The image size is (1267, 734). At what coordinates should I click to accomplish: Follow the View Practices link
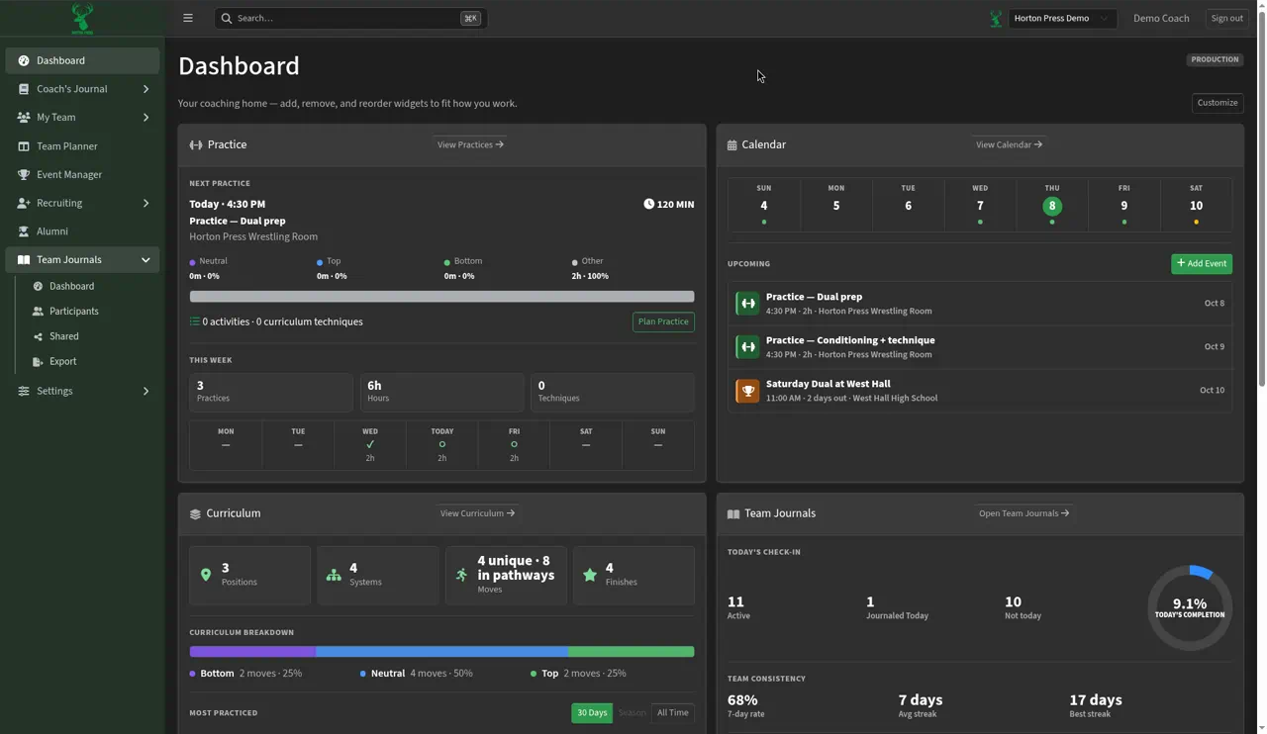[x=470, y=144]
